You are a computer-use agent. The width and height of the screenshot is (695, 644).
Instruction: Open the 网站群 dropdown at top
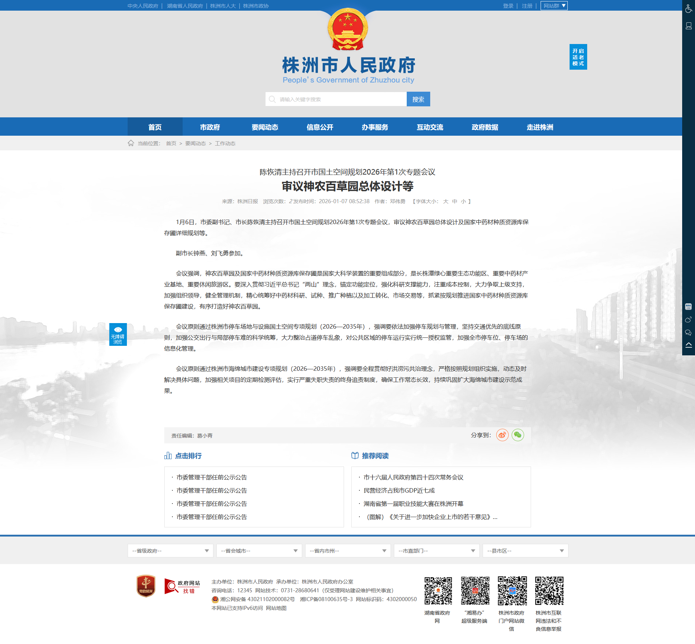tap(554, 6)
